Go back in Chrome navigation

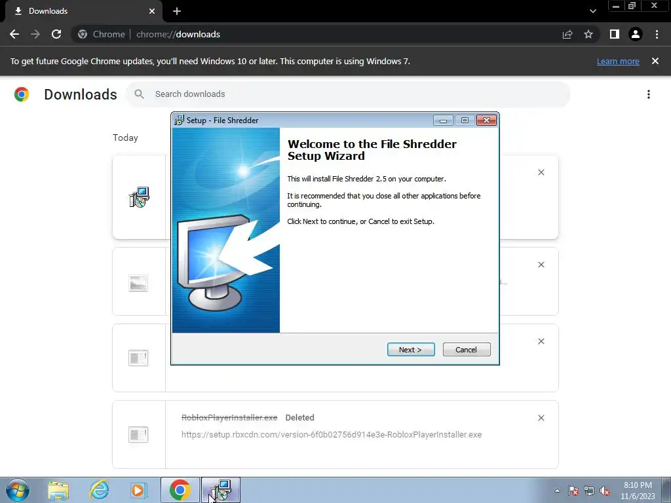tap(14, 34)
